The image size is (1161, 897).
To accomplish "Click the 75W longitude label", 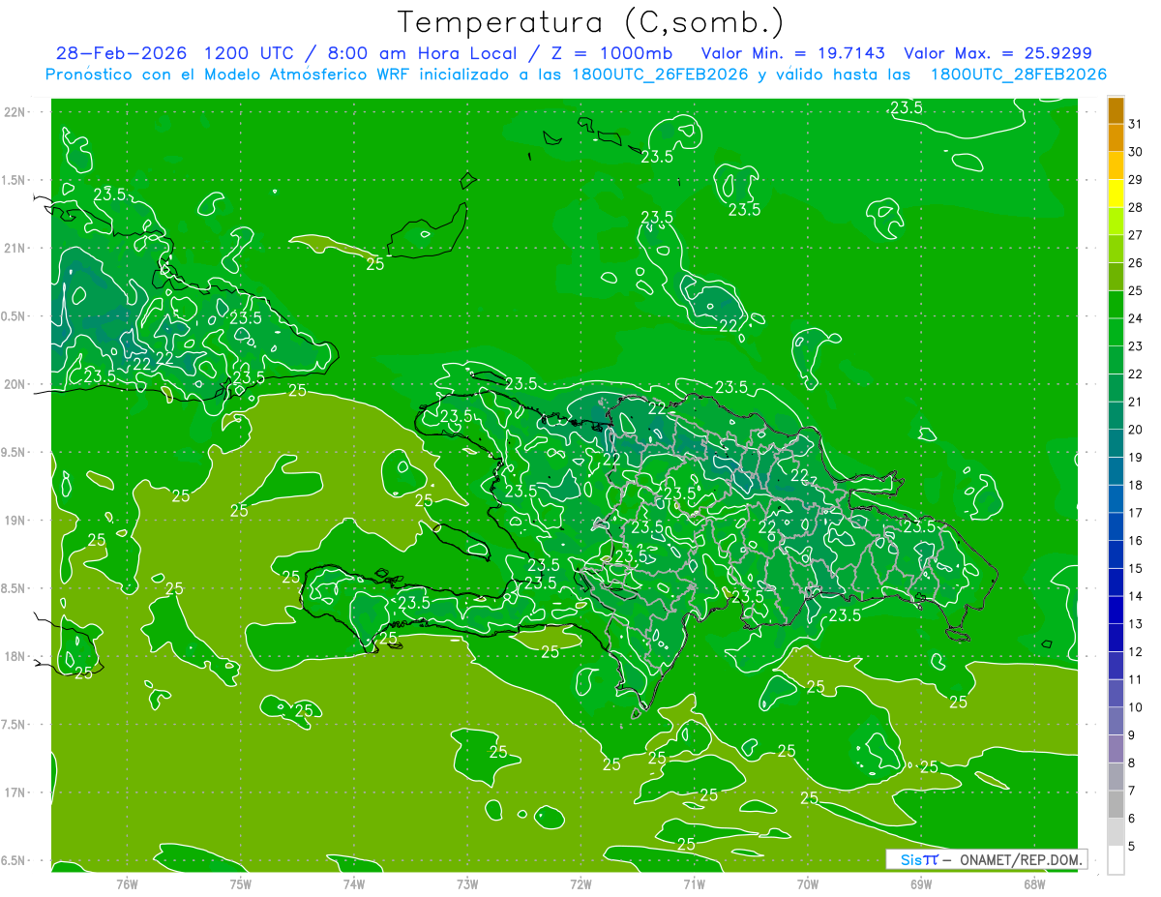I will [x=241, y=883].
